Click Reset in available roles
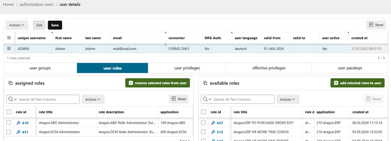The width and height of the screenshot is (391, 141). point(373,99)
